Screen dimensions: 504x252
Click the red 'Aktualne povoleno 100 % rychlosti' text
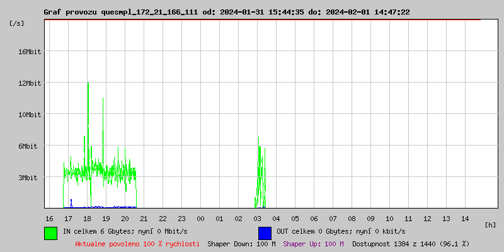point(137,244)
